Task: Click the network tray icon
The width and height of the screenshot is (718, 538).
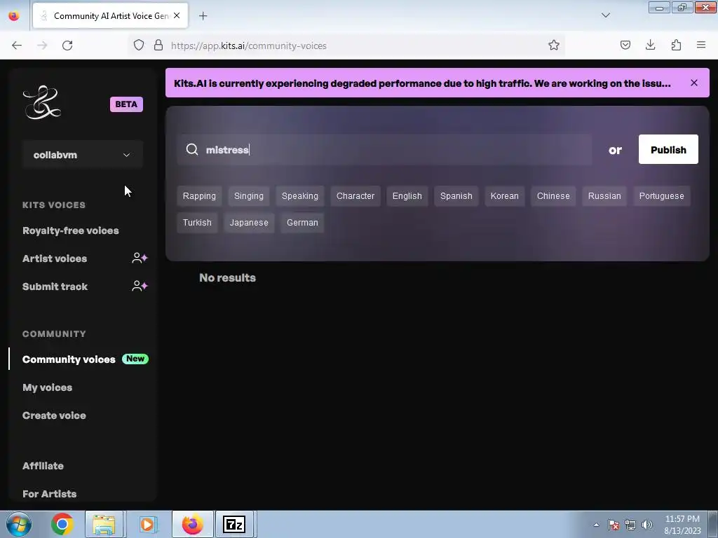Action: pos(630,525)
